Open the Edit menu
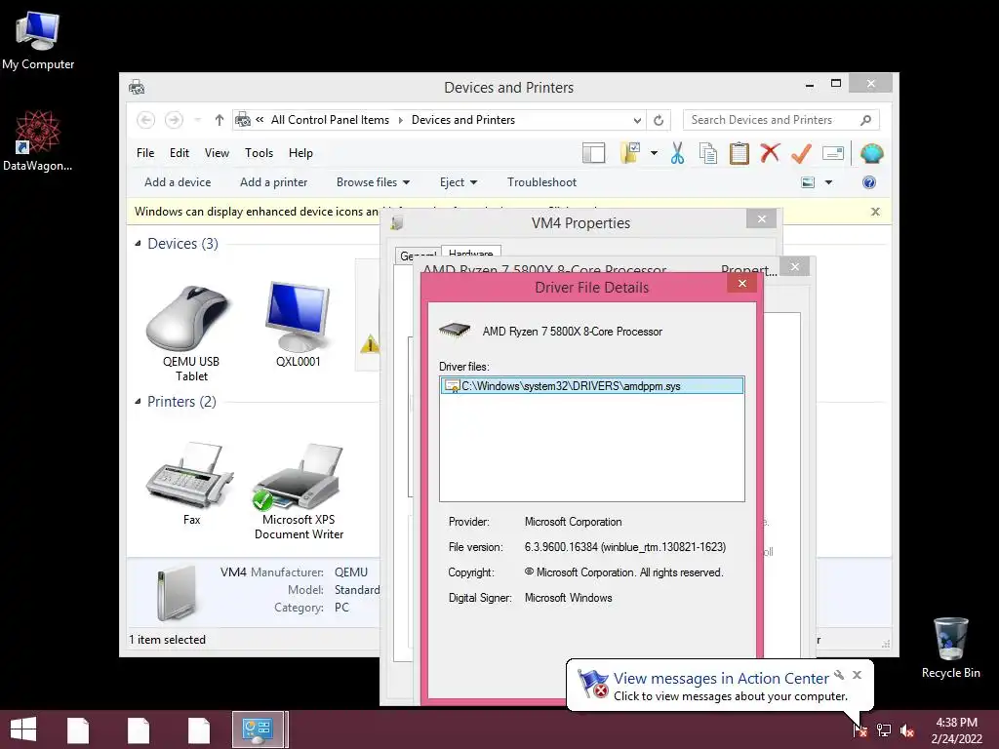 click(x=180, y=153)
